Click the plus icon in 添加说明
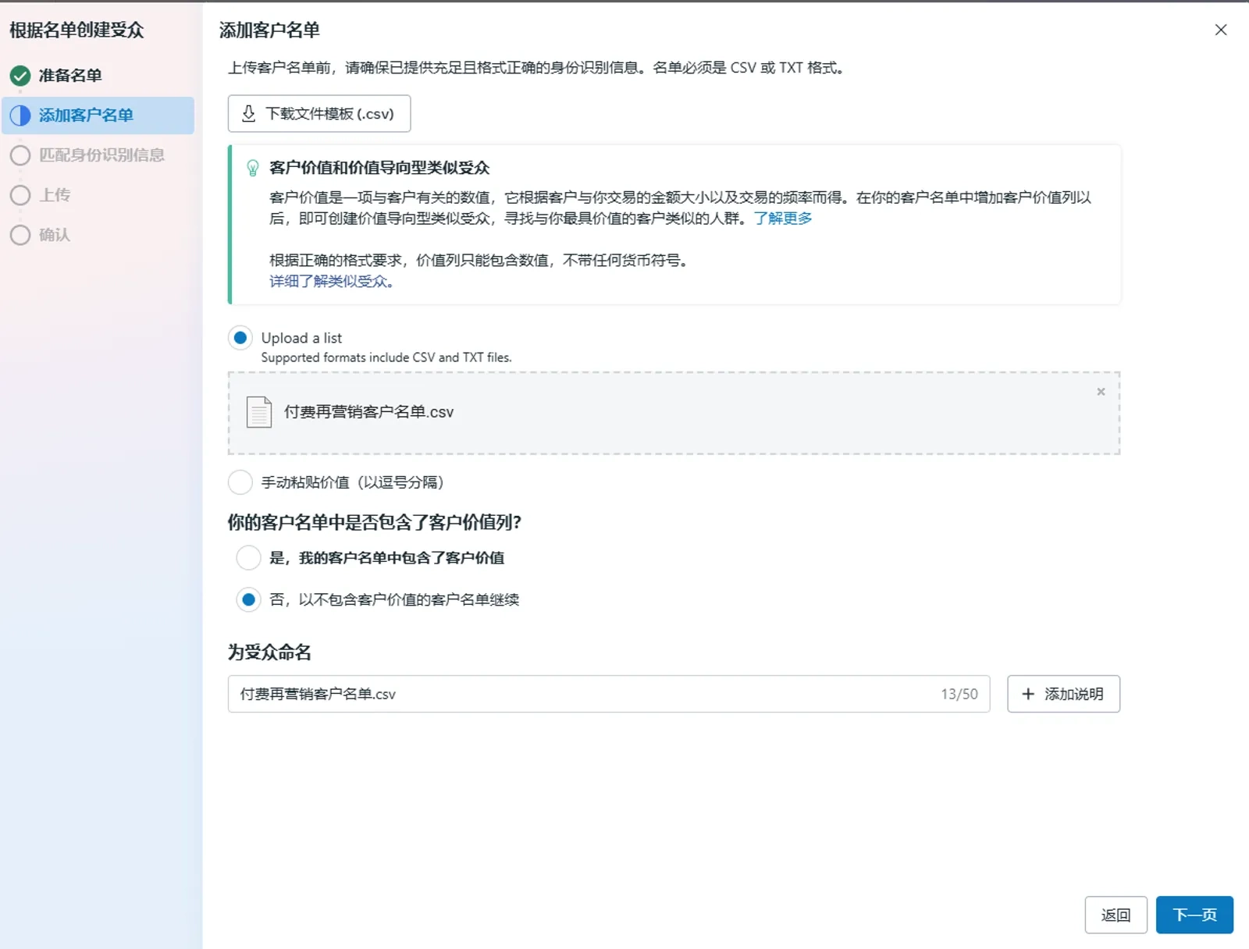 (1028, 694)
